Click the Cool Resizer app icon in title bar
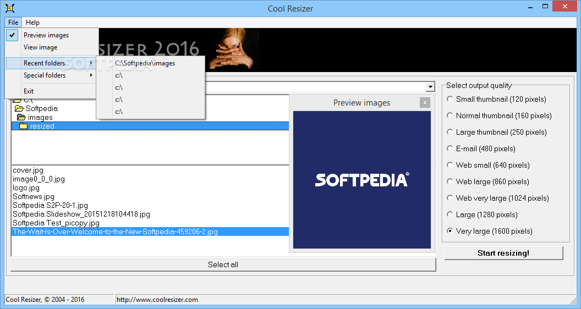The image size is (581, 309). 10,8
